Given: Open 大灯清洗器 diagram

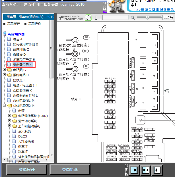Looking at the screenshot, I should pyautogui.click(x=26, y=141).
